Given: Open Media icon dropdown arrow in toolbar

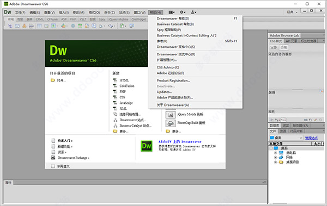Looking at the screenshot, I should pyautogui.click(x=67, y=26).
